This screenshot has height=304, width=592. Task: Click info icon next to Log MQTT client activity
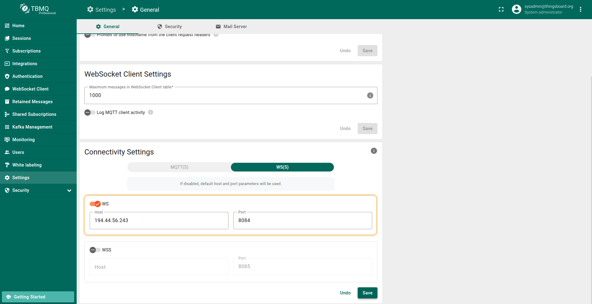coord(151,112)
